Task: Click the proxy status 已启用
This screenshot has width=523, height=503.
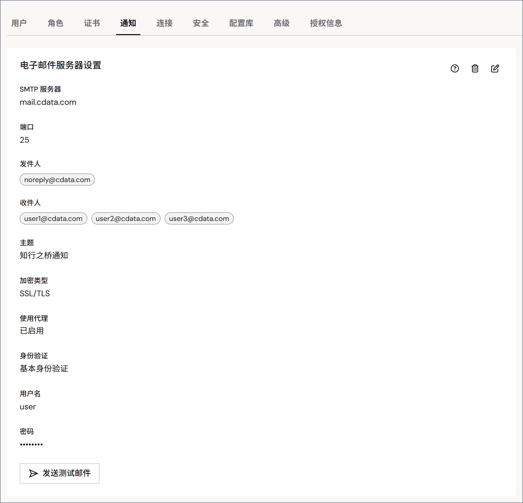Action: [x=32, y=331]
